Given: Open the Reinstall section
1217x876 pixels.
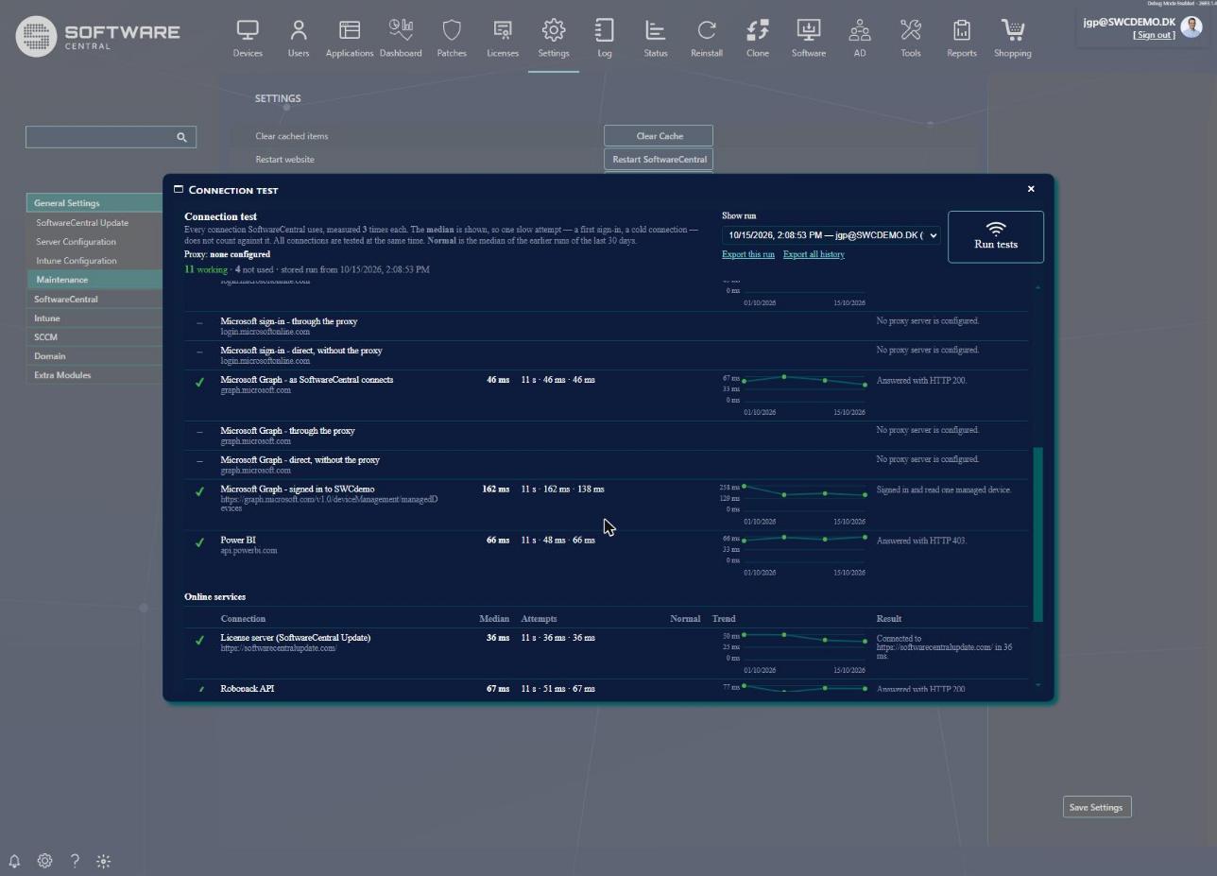Looking at the screenshot, I should coord(707,39).
